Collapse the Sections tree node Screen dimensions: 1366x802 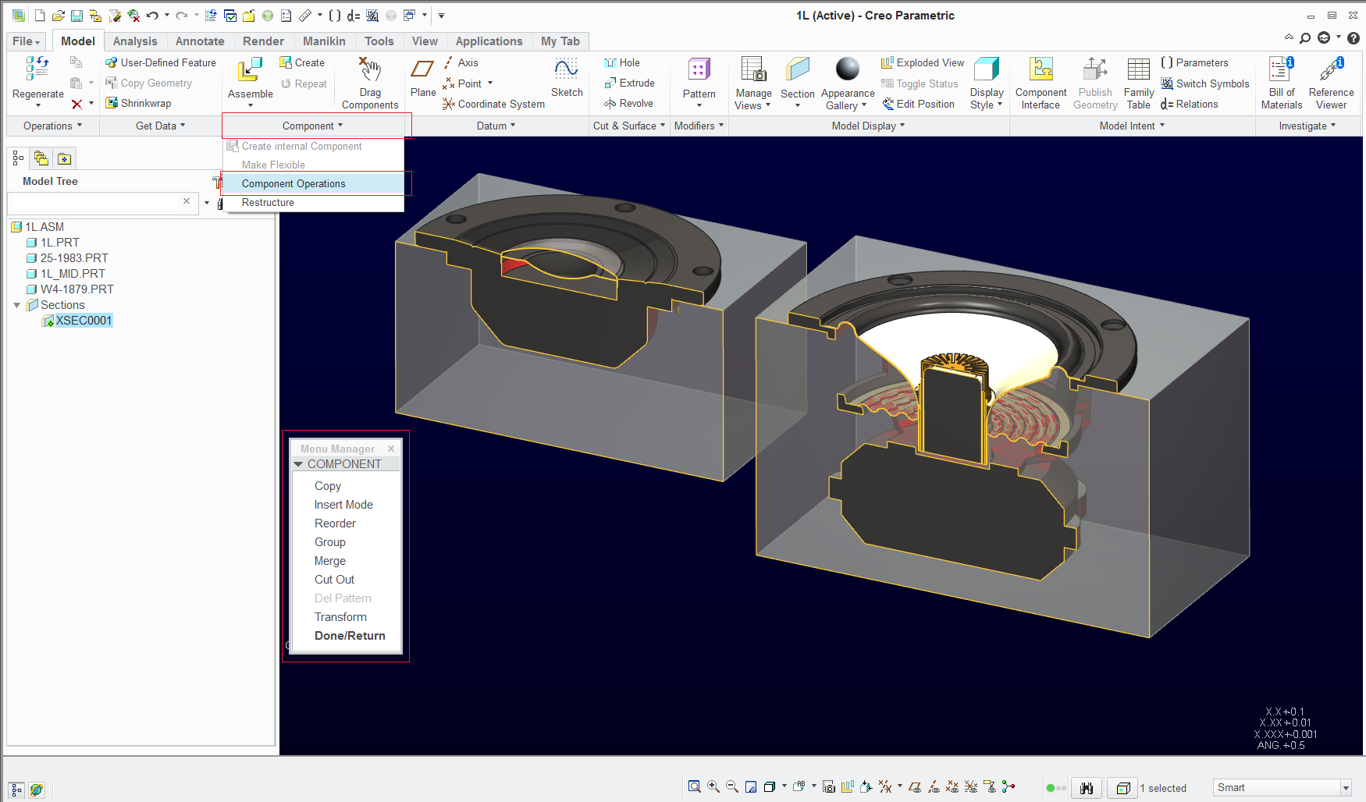(x=16, y=305)
